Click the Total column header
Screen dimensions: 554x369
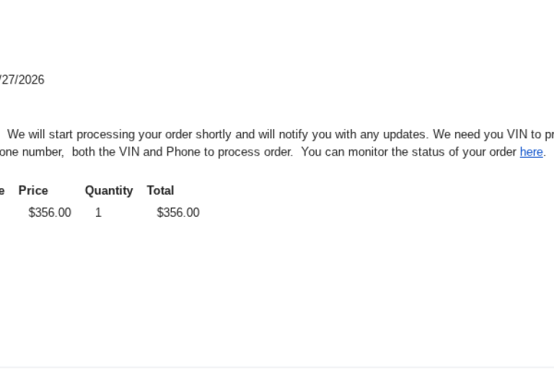(x=160, y=191)
